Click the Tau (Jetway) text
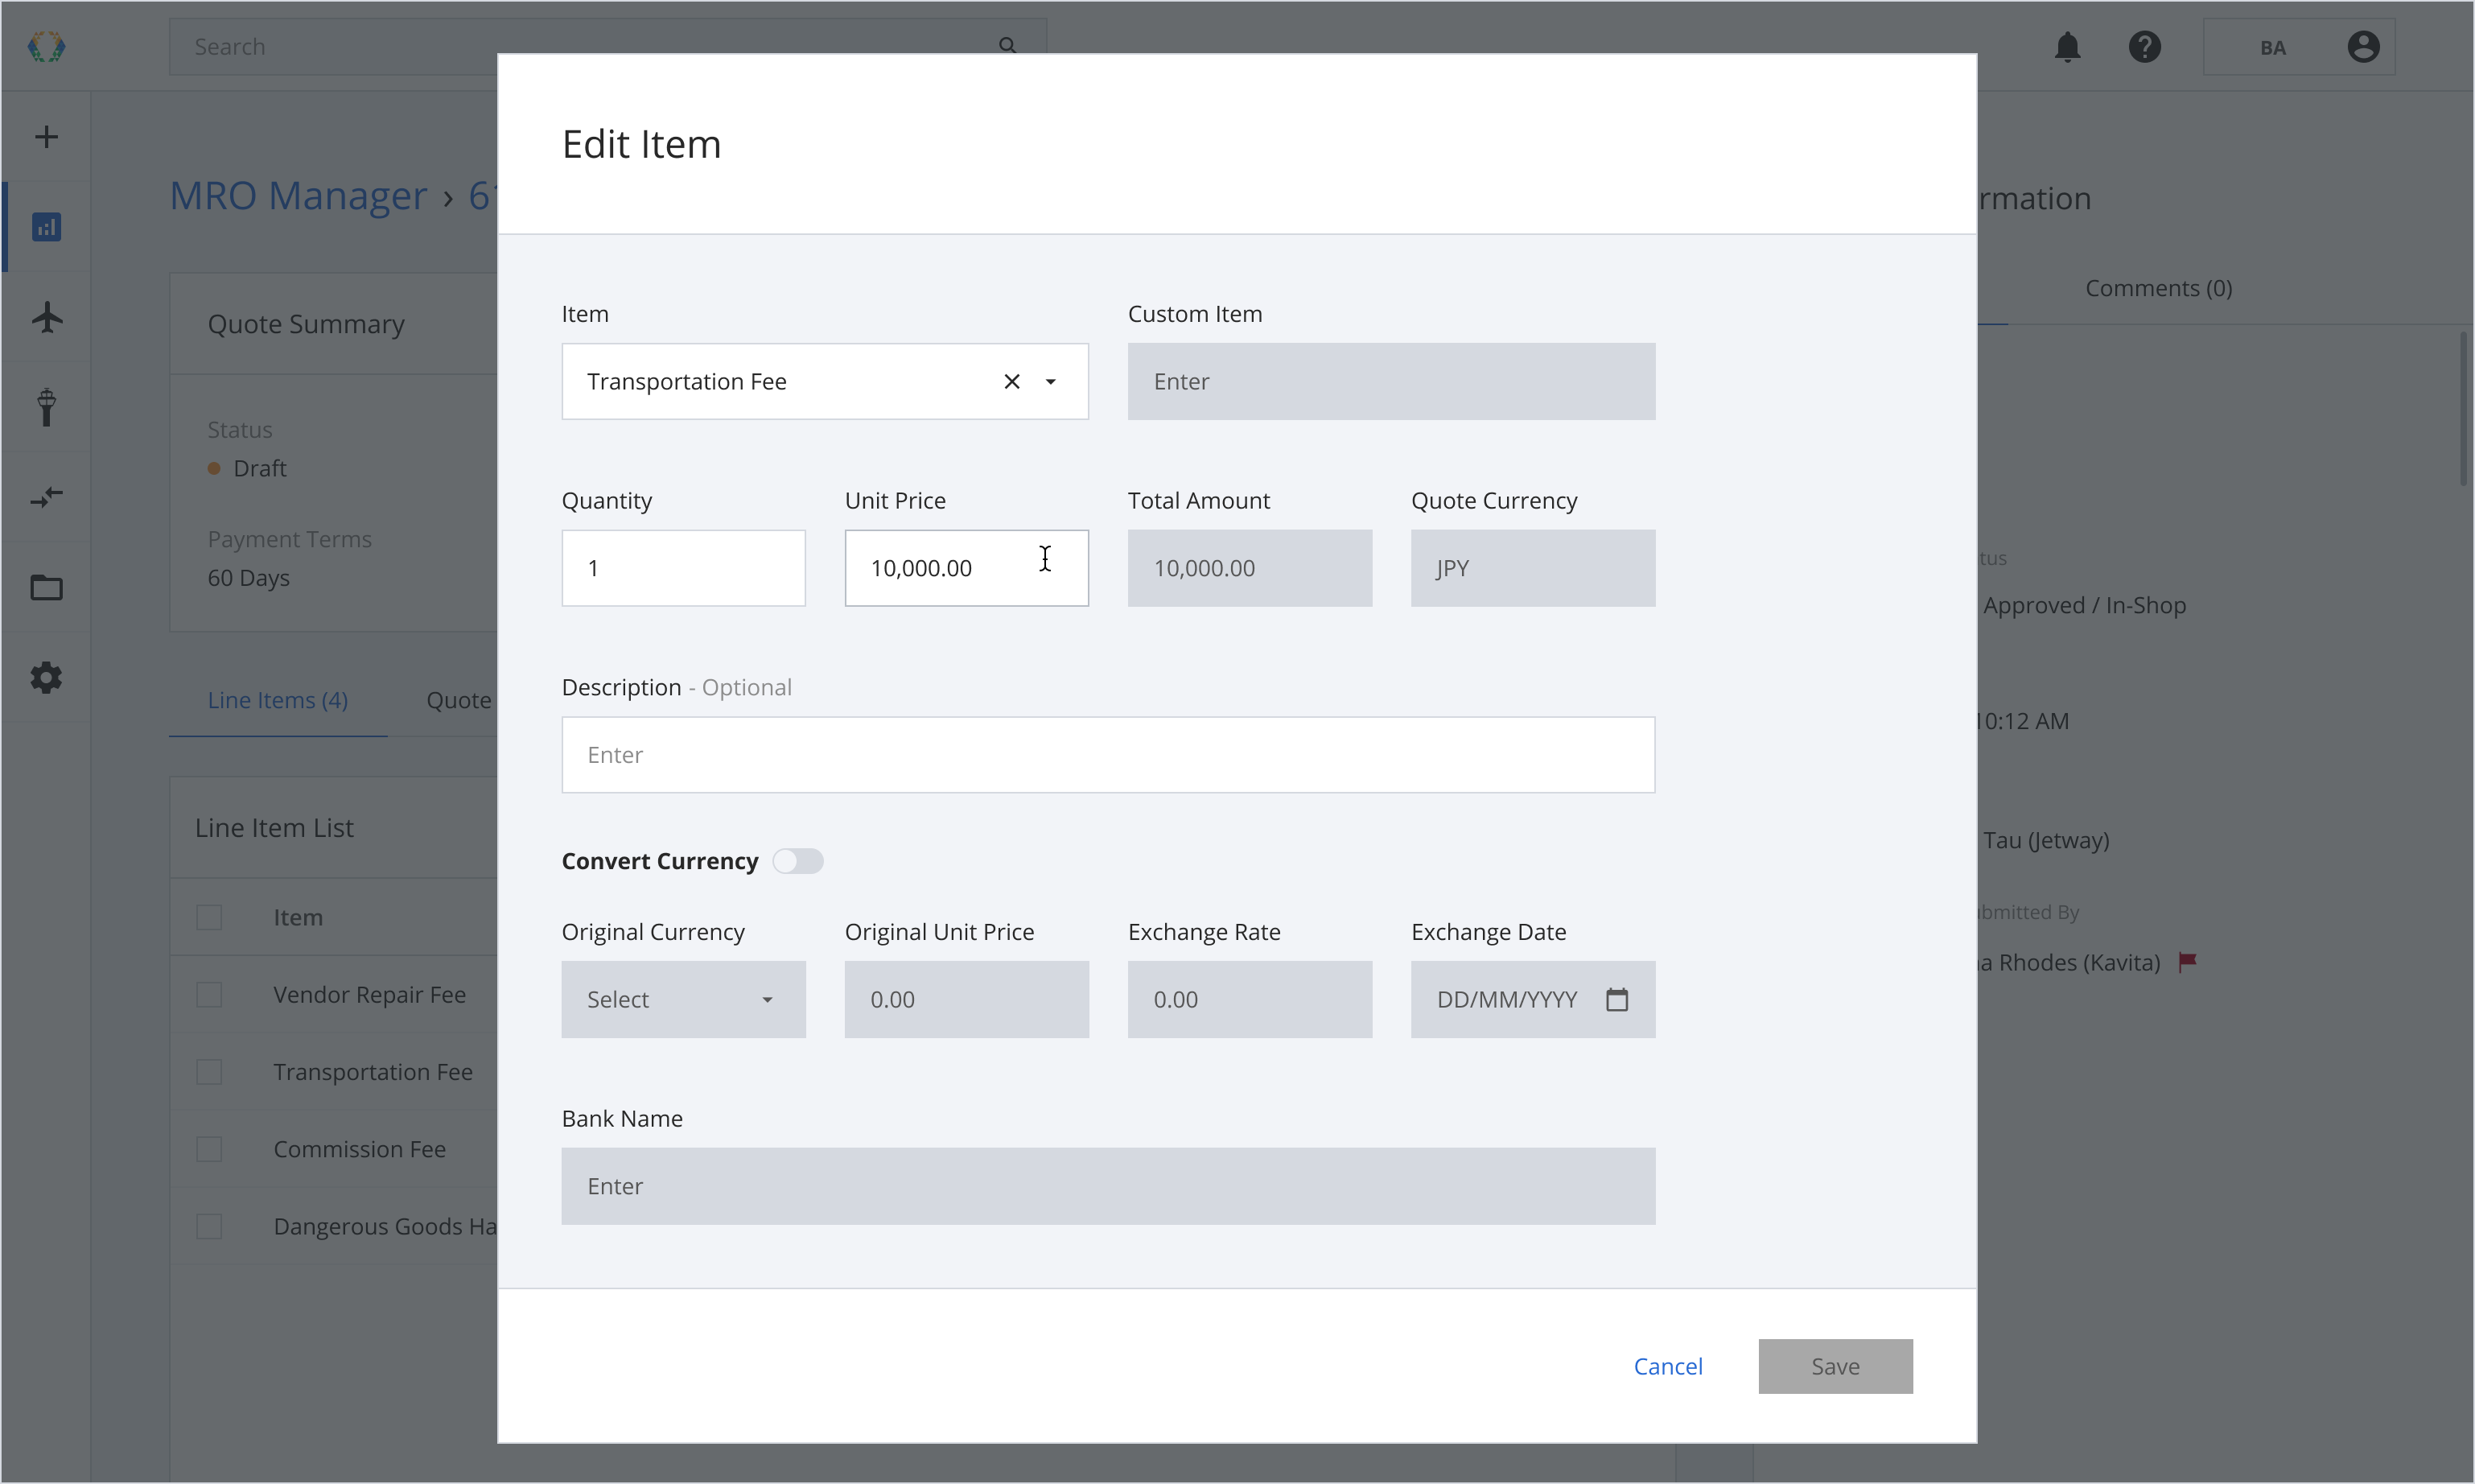The image size is (2475, 1484). (x=2046, y=840)
